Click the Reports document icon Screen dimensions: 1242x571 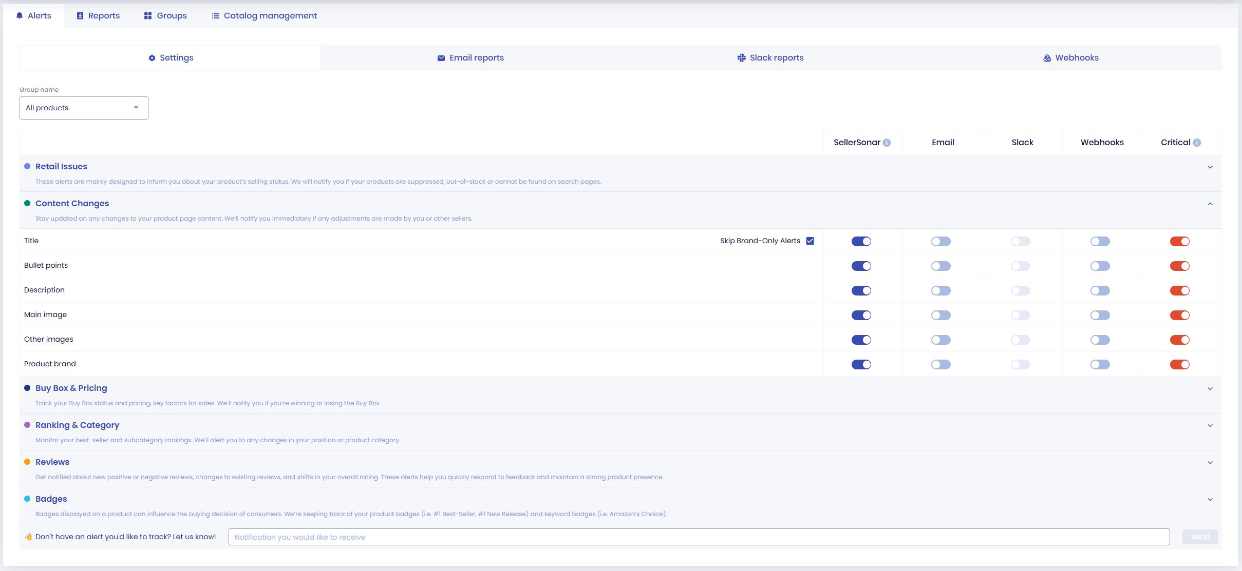[x=80, y=16]
